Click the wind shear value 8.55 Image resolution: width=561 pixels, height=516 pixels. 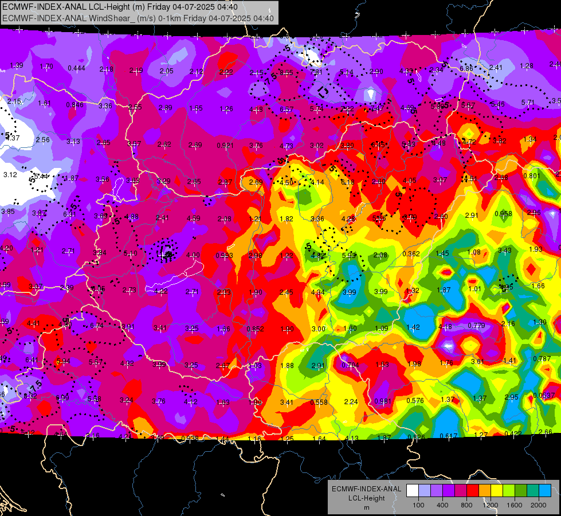[x=286, y=73]
